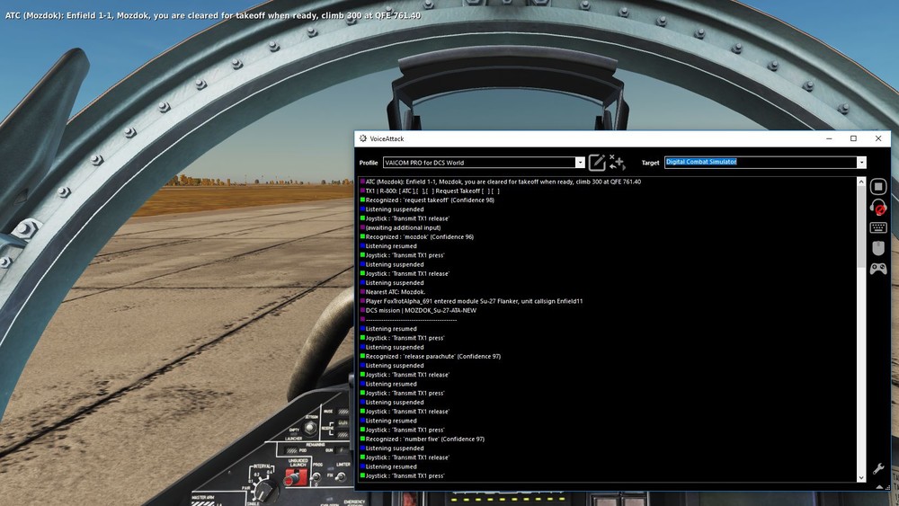Open VoiceAttack options wrench icon
Image resolution: width=899 pixels, height=506 pixels.
point(877,469)
